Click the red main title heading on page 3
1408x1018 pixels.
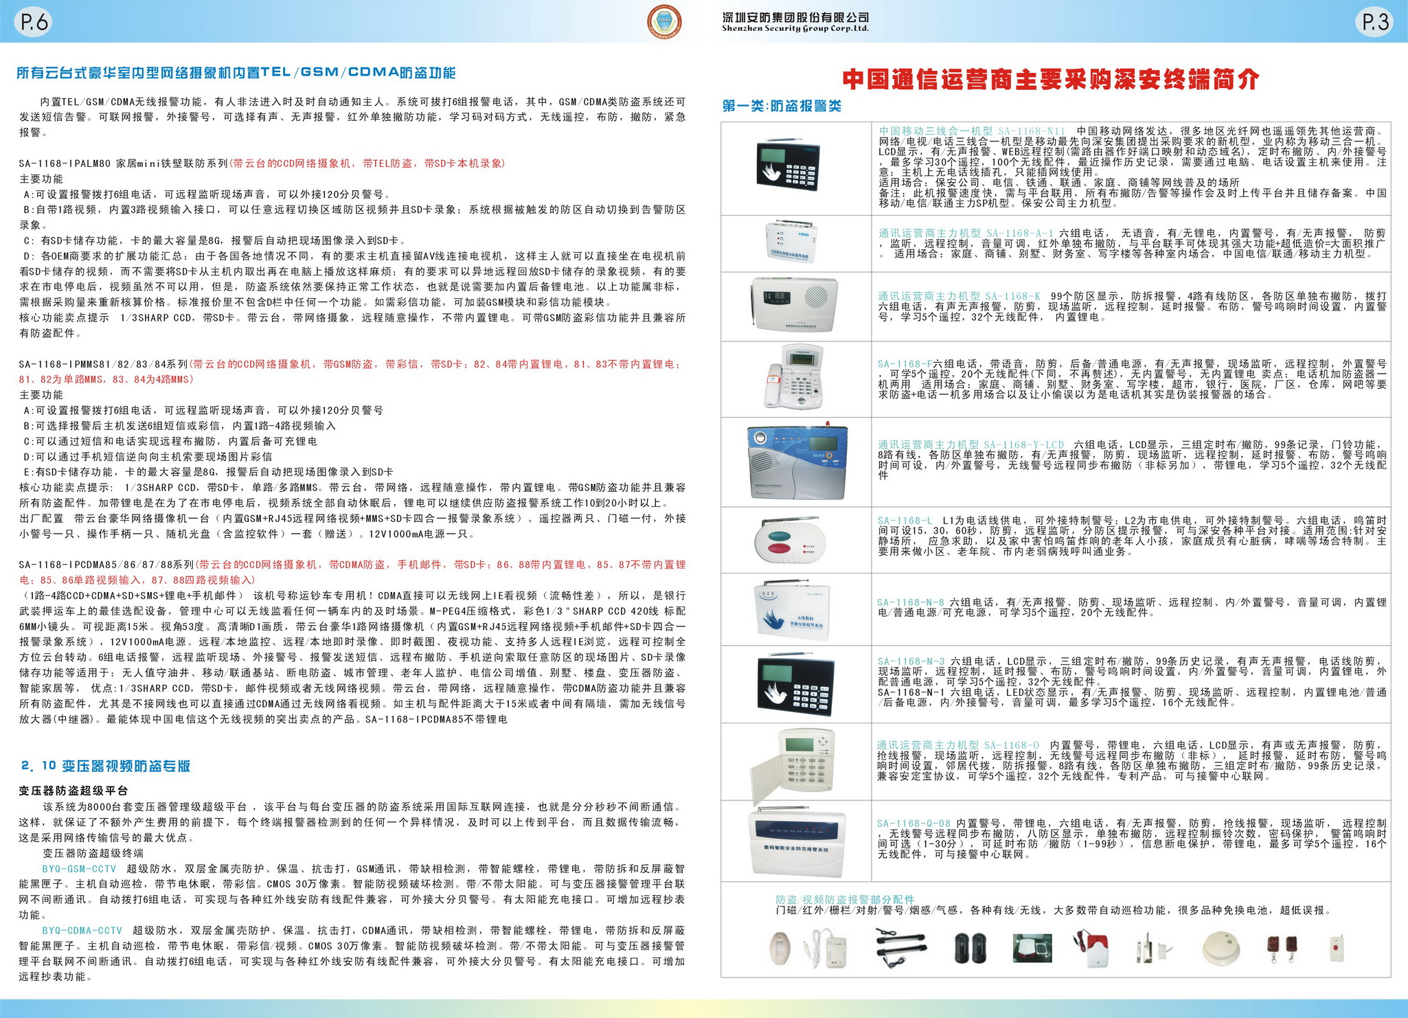(x=1050, y=80)
